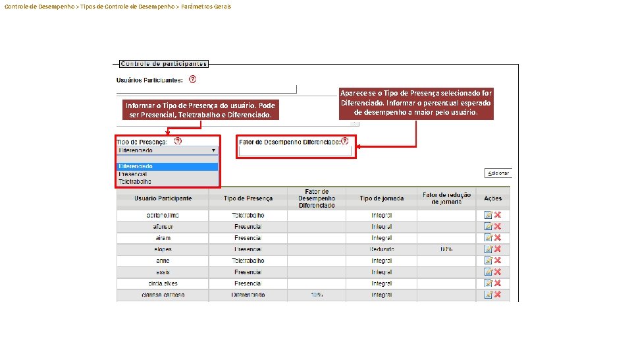Open help for Tipo de Presença

tap(178, 141)
